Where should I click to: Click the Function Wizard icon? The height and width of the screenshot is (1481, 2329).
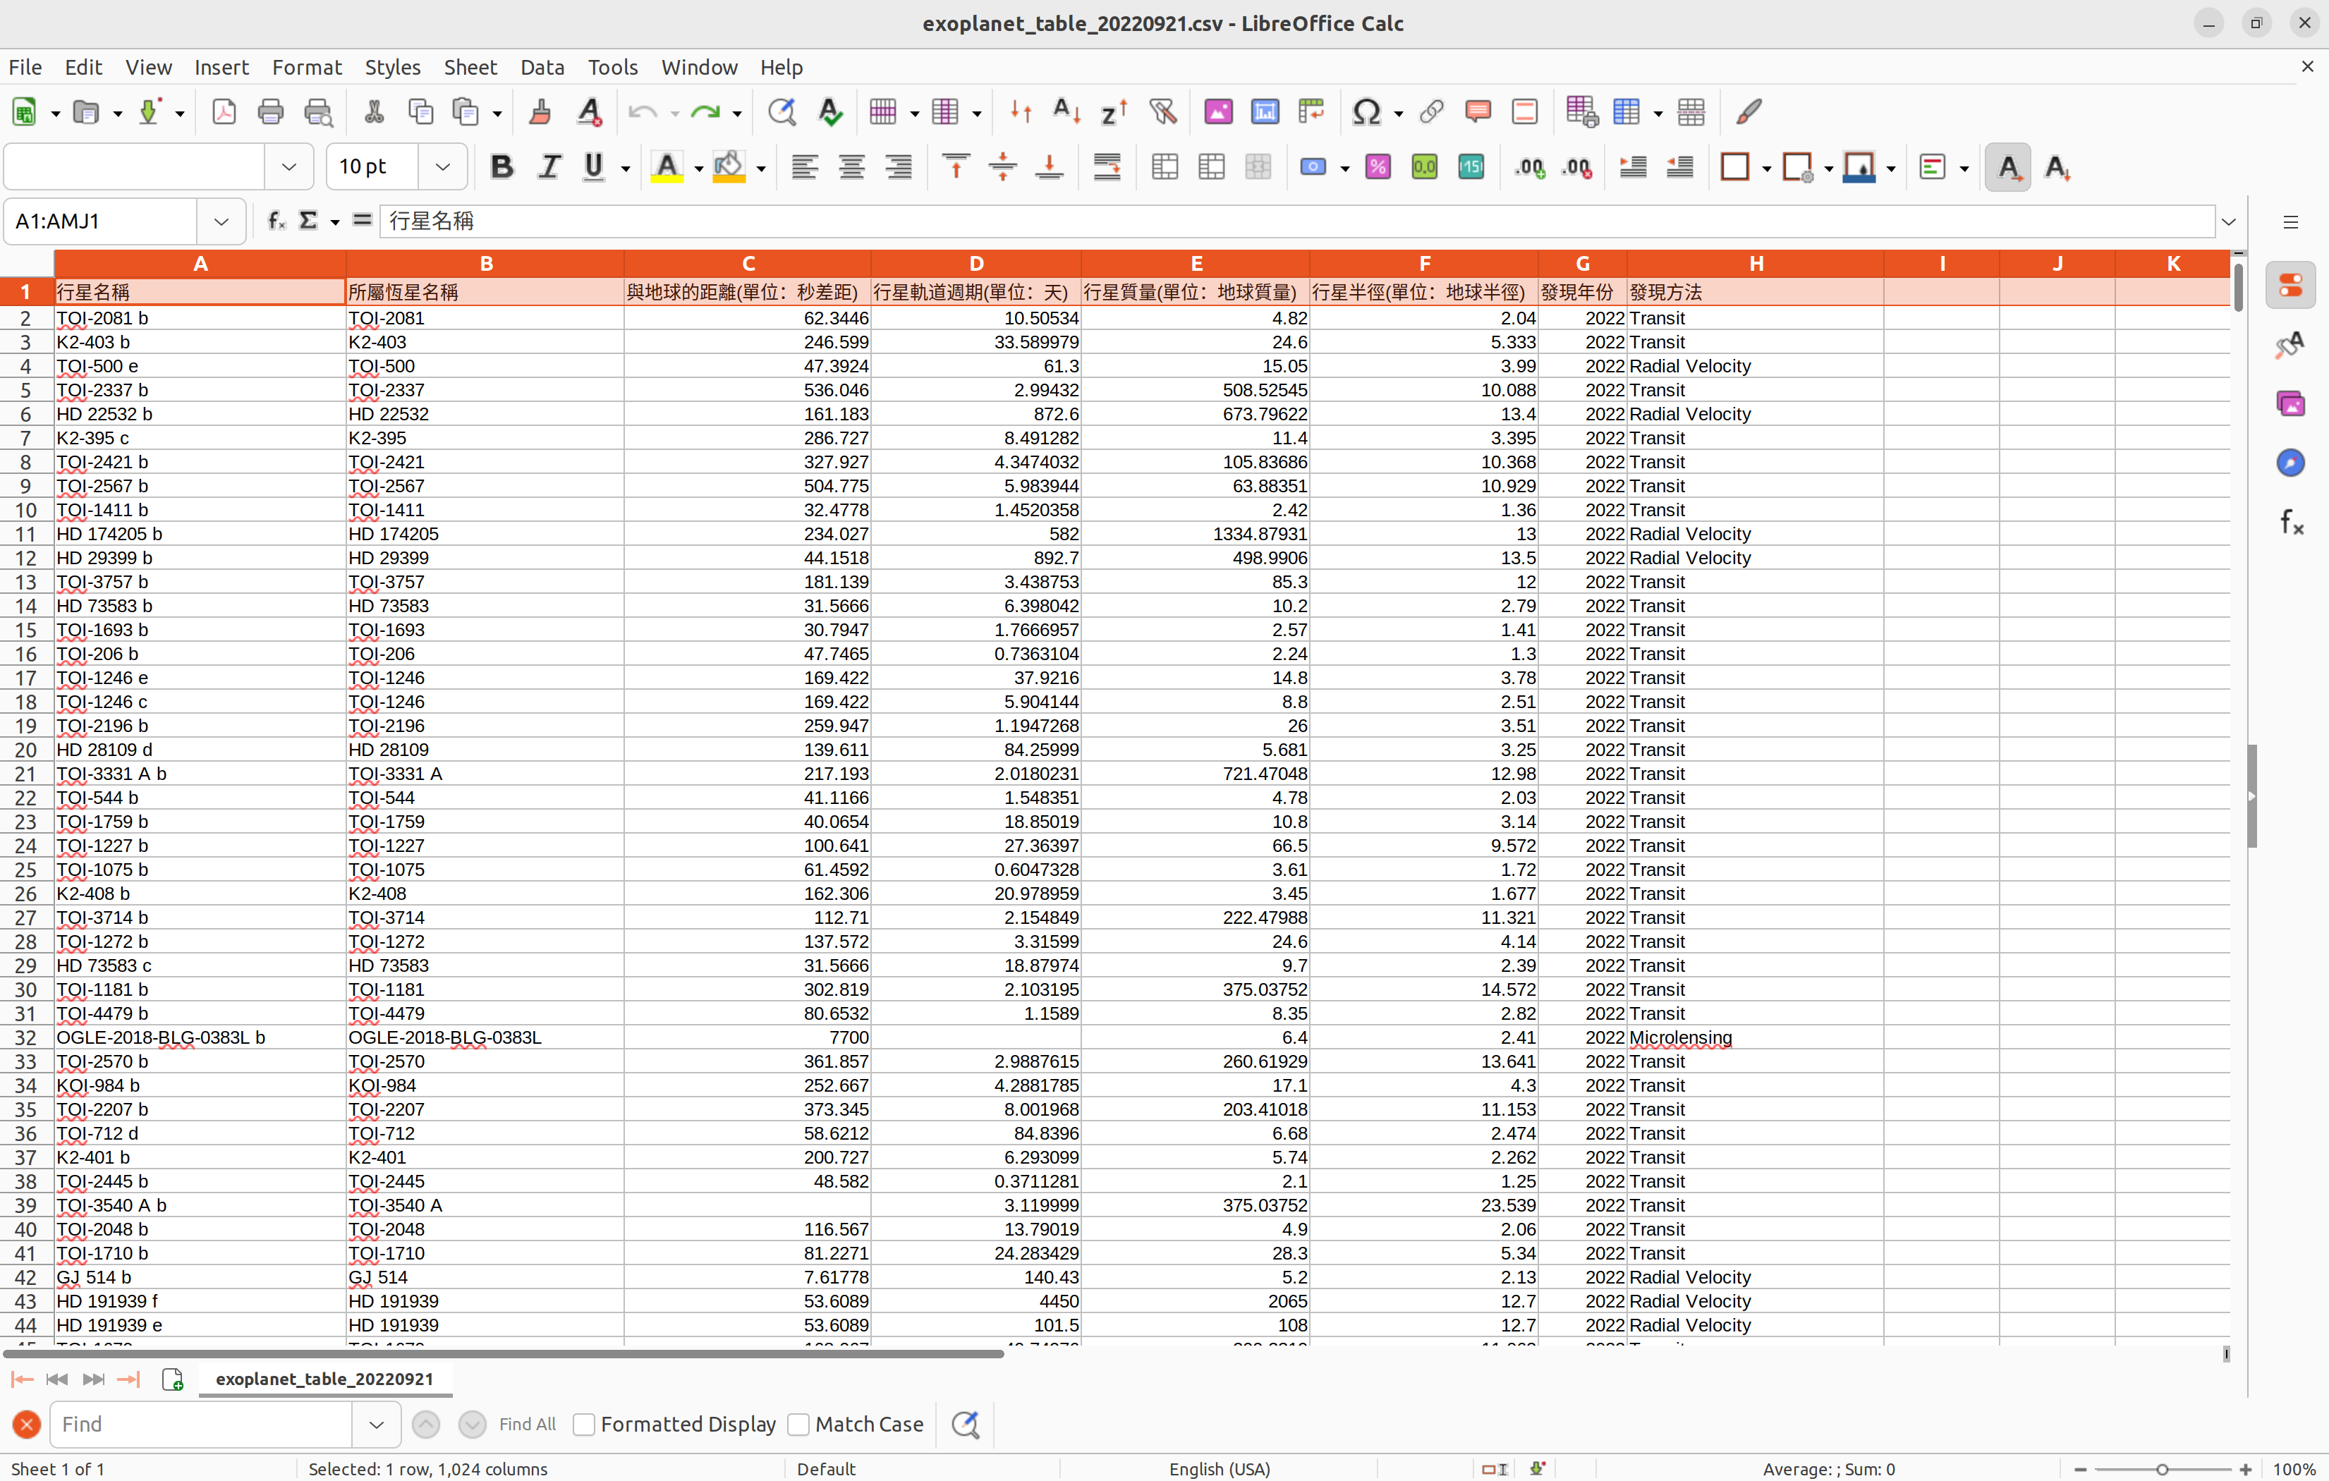[276, 221]
